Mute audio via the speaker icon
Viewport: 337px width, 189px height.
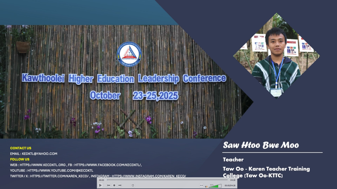(206, 186)
